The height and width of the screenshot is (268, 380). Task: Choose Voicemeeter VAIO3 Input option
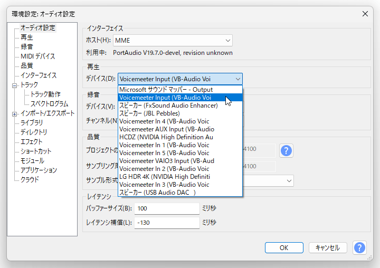point(180,161)
